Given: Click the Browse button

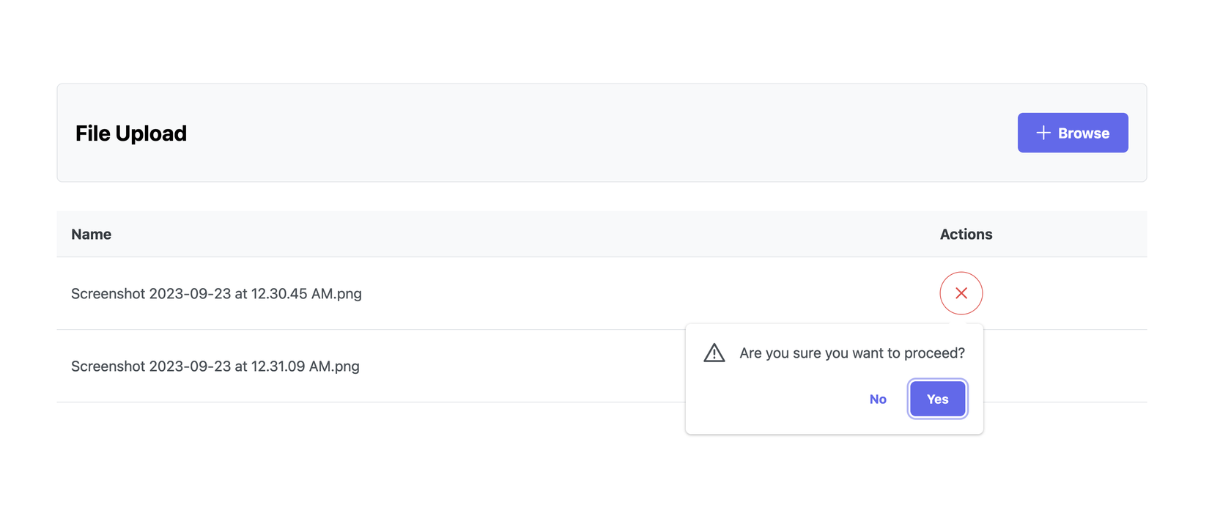Looking at the screenshot, I should coord(1072,133).
